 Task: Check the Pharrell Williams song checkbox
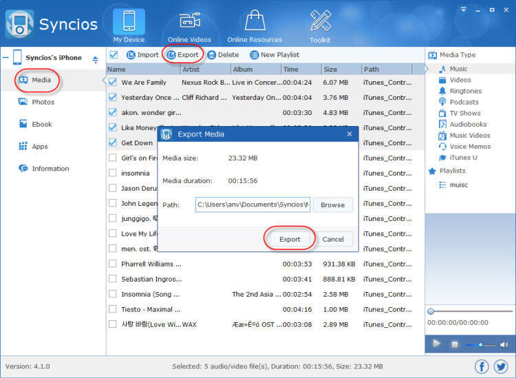point(113,264)
